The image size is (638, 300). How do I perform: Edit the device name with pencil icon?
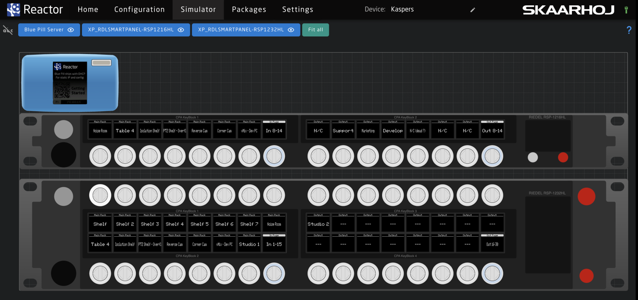pos(473,10)
